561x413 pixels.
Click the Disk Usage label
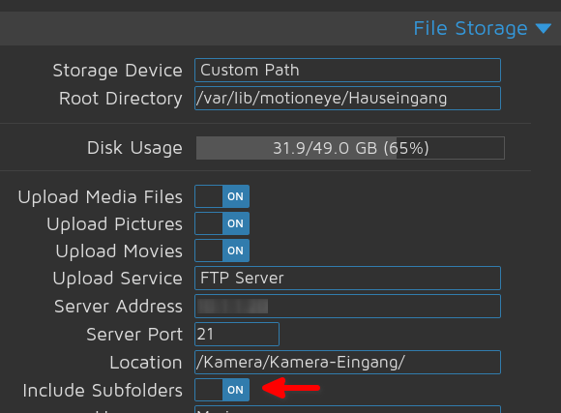[x=134, y=148]
